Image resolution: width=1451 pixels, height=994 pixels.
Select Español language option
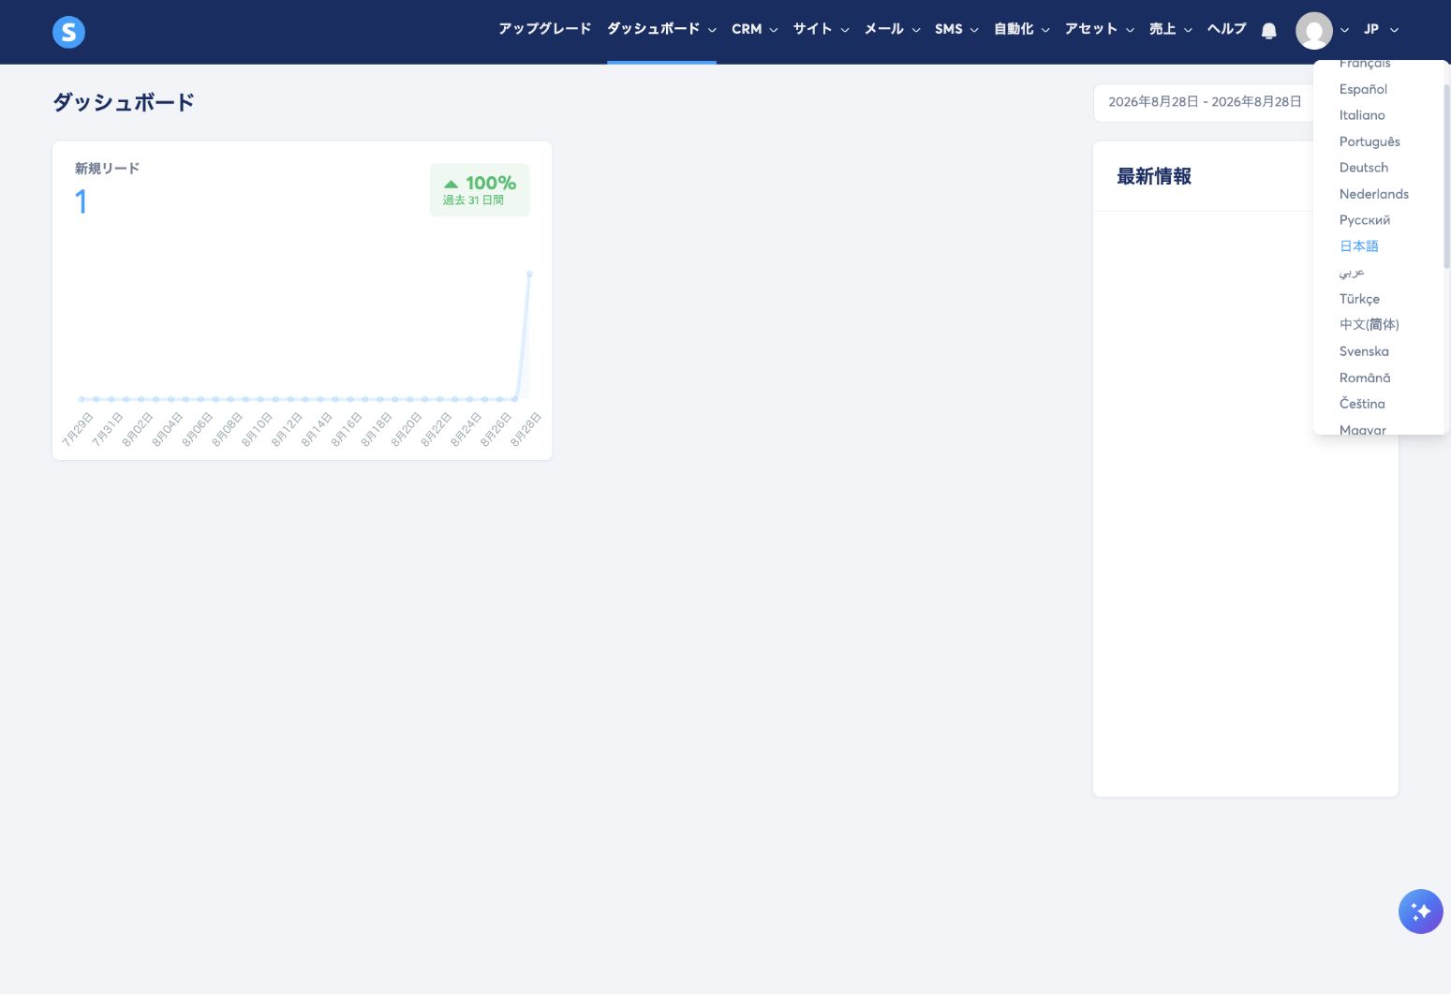[x=1363, y=89]
